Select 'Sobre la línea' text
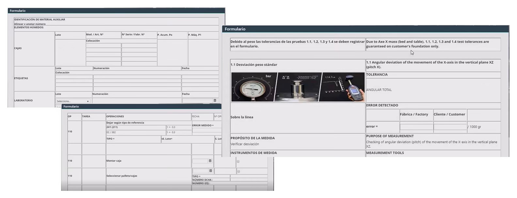 [x=242, y=117]
